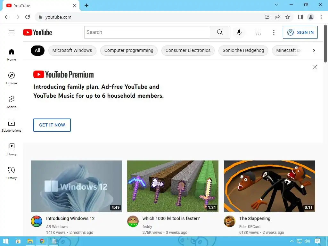
Task: Expand the tab search dropdown chevron
Action: 276,4
